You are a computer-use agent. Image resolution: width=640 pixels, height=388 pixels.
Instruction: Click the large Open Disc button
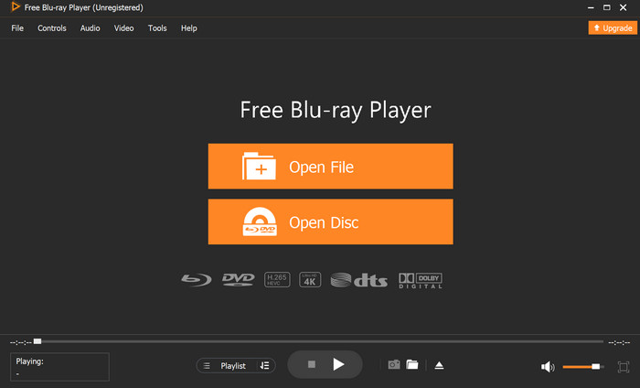click(x=331, y=221)
